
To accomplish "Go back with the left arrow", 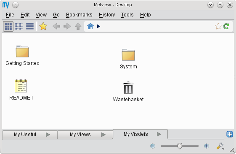I will click(x=56, y=26).
